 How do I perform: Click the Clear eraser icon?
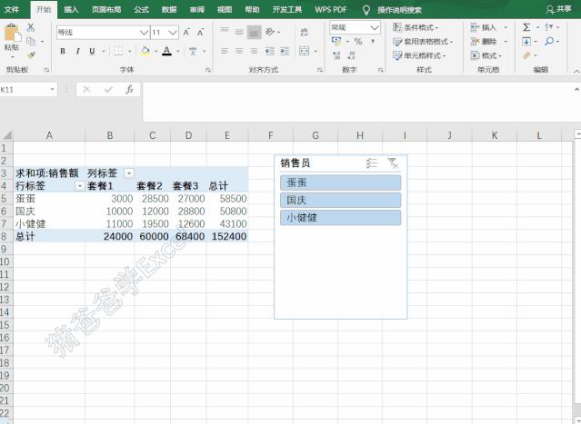tap(527, 55)
